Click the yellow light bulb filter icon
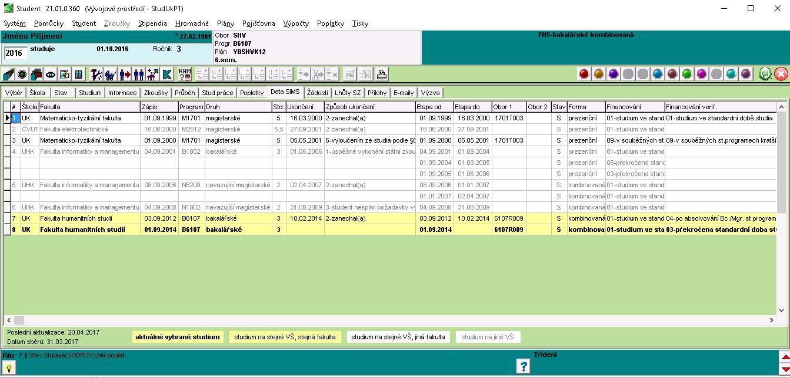The height and width of the screenshot is (378, 790). [9, 367]
